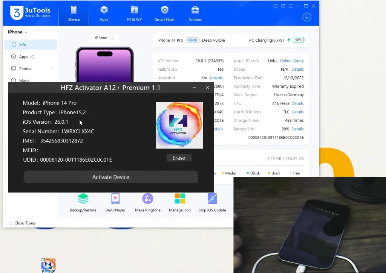
Task: Click the Activate link beside Activated No
Action: [x=216, y=78]
